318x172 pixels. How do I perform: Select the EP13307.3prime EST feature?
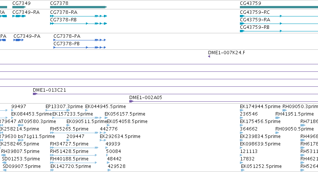pyautogui.click(x=58, y=110)
